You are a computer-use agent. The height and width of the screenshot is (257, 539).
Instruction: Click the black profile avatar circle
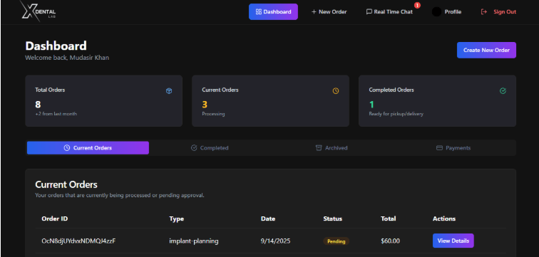tap(436, 11)
